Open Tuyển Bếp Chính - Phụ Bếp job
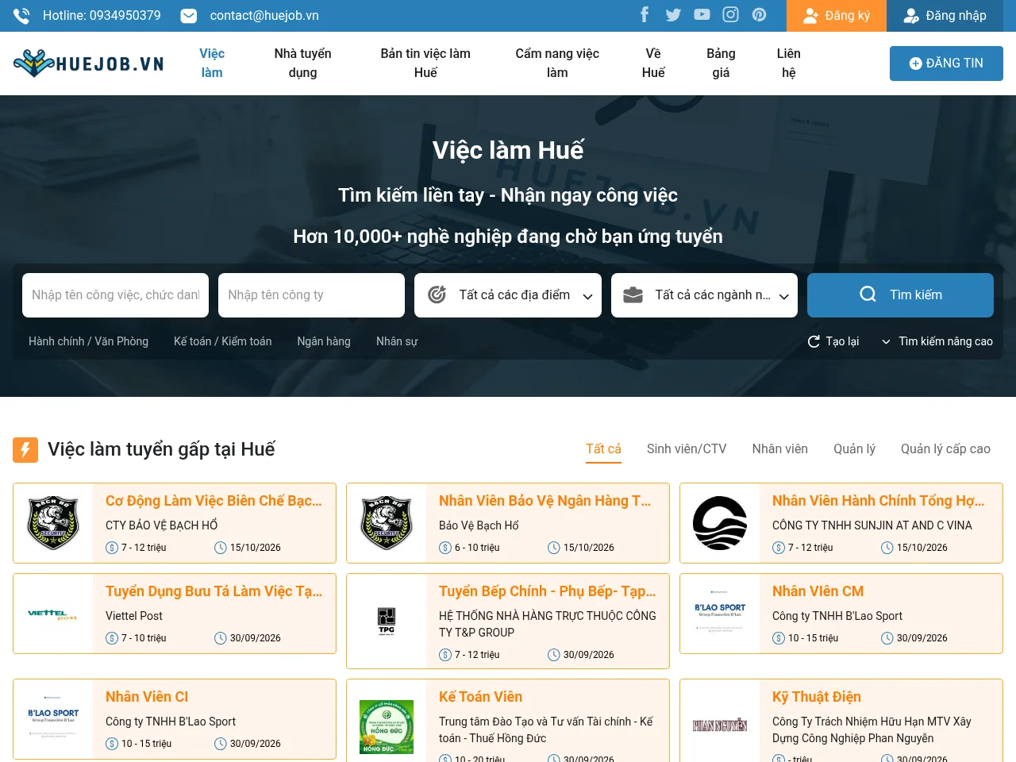Screen dimensions: 1016x762 tap(547, 591)
